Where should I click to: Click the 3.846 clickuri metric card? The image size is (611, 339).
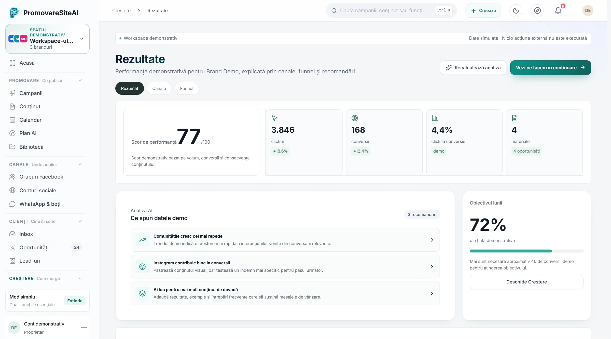[x=304, y=142]
